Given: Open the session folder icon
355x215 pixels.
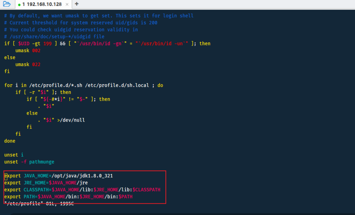Looking at the screenshot, I should [x=7, y=4].
